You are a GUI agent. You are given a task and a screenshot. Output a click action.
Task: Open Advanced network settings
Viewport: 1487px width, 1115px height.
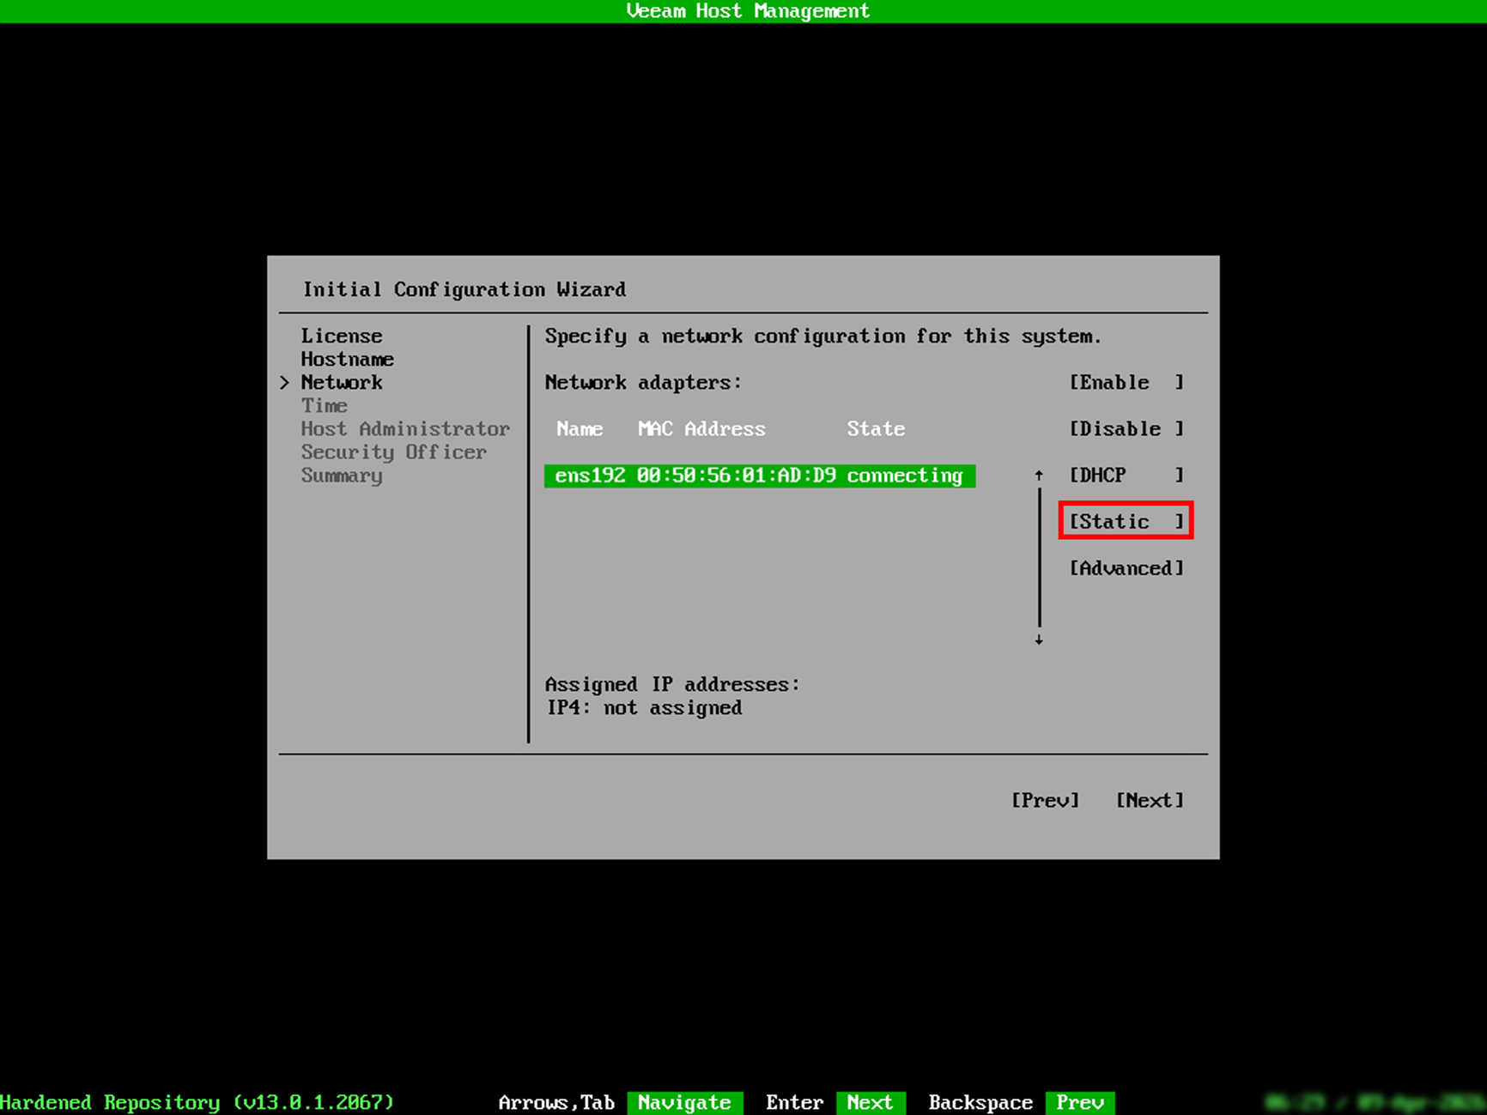point(1125,567)
